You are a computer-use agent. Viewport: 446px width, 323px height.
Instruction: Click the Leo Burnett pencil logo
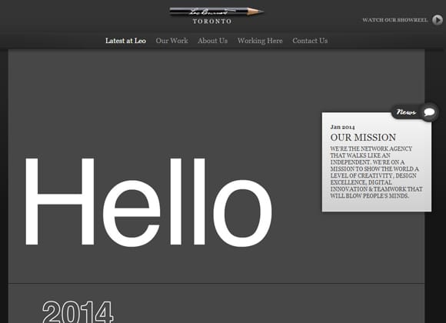coord(217,12)
